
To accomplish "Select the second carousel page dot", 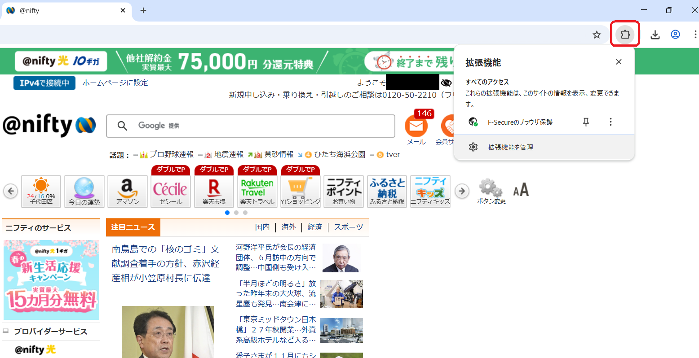I will click(236, 213).
